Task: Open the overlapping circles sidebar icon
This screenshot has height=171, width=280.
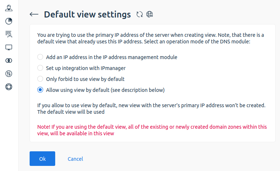Action: (9, 61)
